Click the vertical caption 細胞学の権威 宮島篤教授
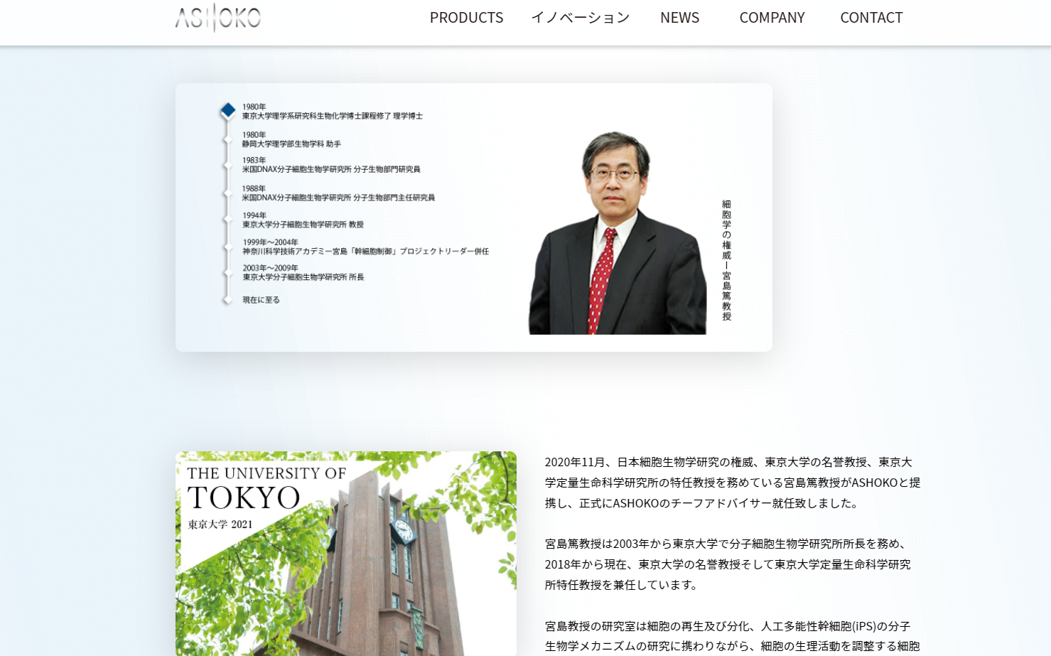The width and height of the screenshot is (1051, 656). coord(726,260)
